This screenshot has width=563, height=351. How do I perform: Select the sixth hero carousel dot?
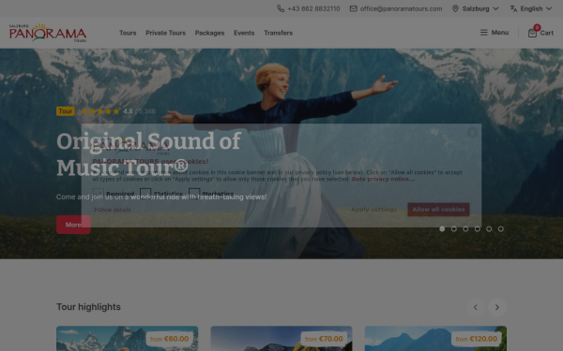coord(501,229)
